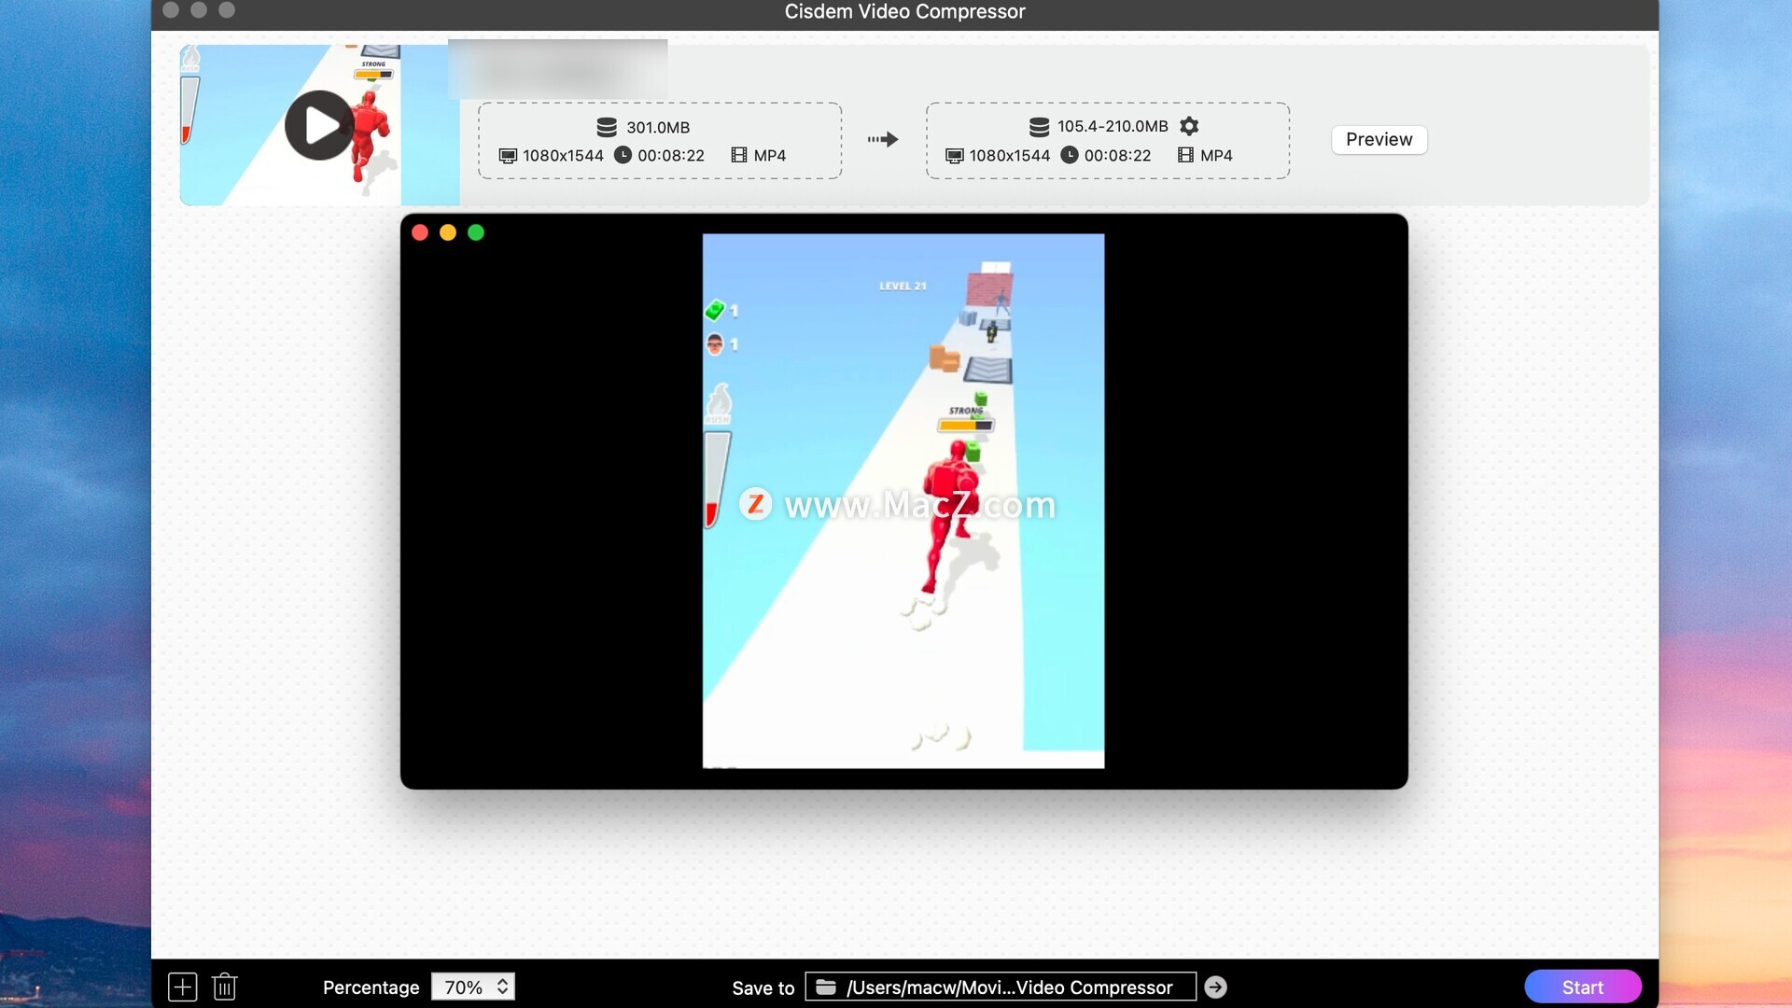Viewport: 1792px width, 1008px height.
Task: Click the 70% percentage field
Action: (463, 987)
